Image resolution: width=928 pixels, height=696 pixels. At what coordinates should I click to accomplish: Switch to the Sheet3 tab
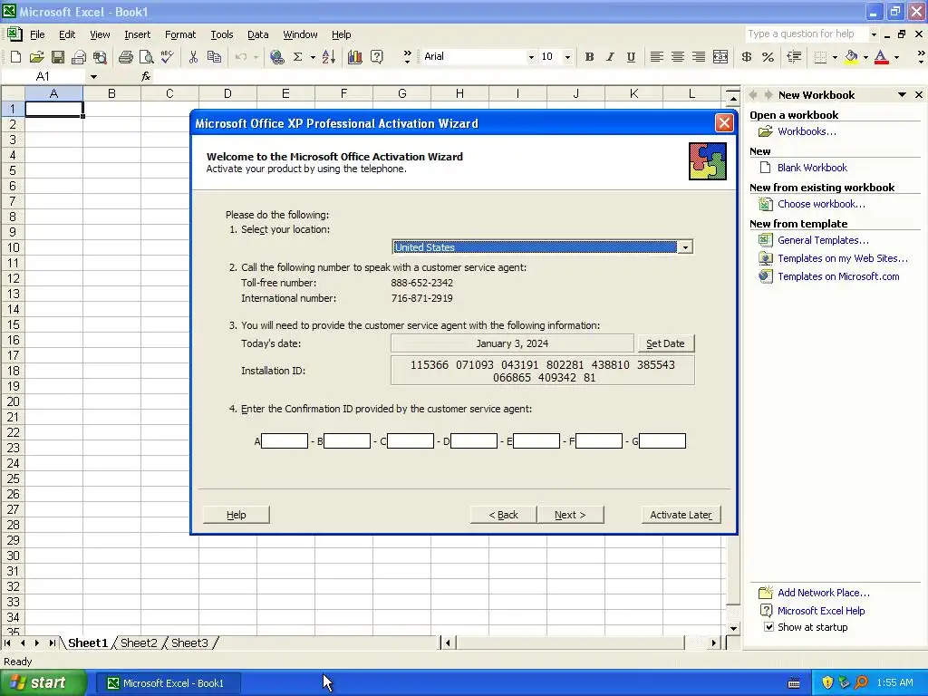189,643
